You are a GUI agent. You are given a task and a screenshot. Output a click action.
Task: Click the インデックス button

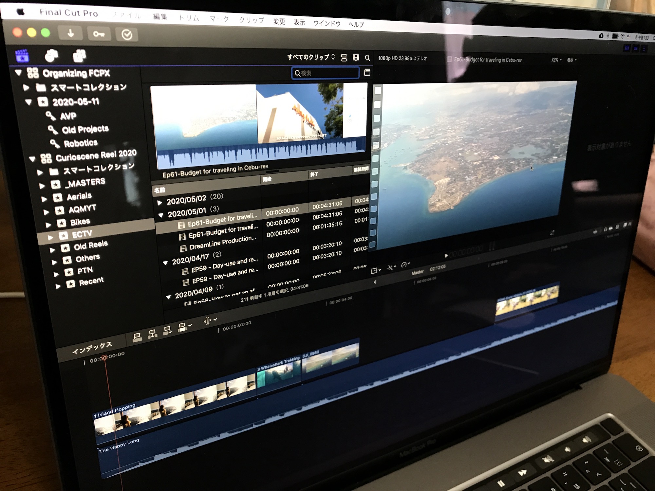92,348
